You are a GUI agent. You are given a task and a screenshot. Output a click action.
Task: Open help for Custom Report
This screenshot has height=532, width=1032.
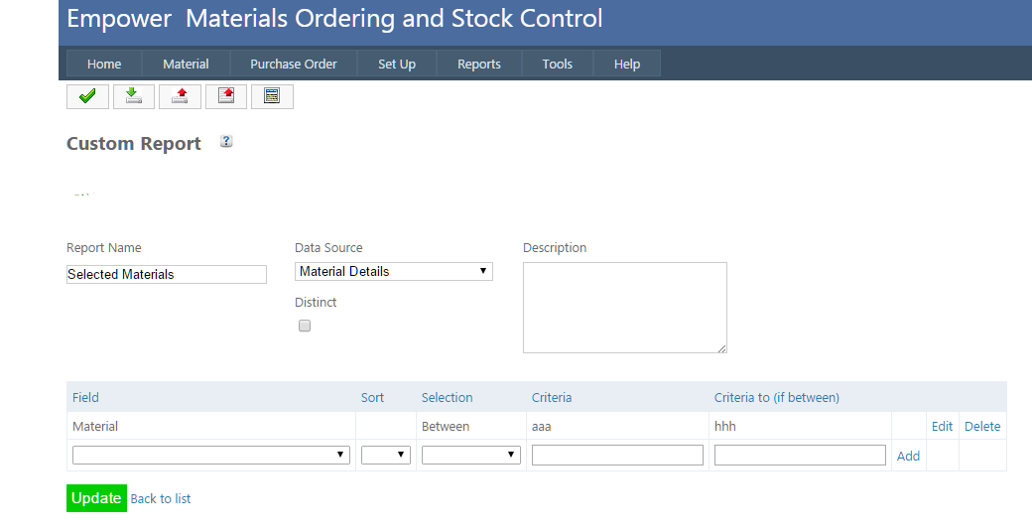(226, 142)
